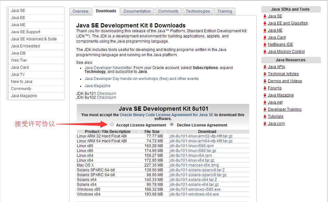
Task: Open the Community tab
Action: click(x=168, y=11)
